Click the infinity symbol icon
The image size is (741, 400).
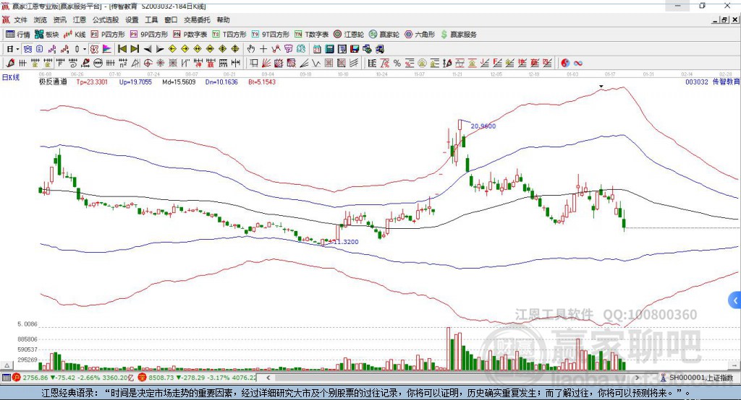click(578, 64)
